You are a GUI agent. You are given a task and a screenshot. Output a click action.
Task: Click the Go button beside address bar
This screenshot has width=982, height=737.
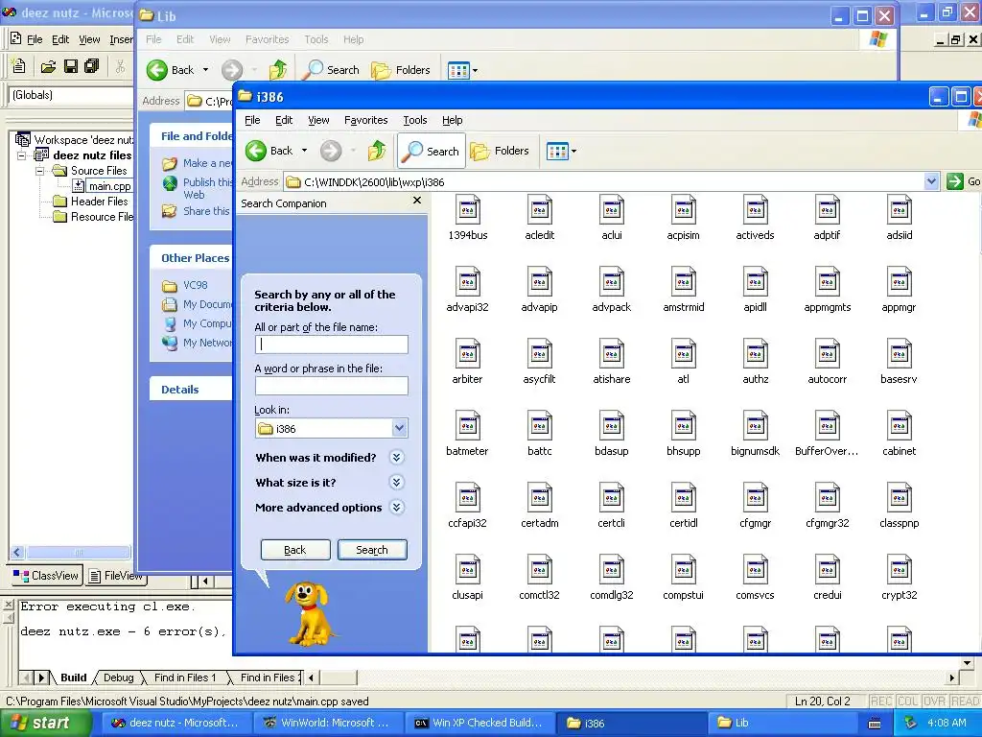tap(963, 181)
